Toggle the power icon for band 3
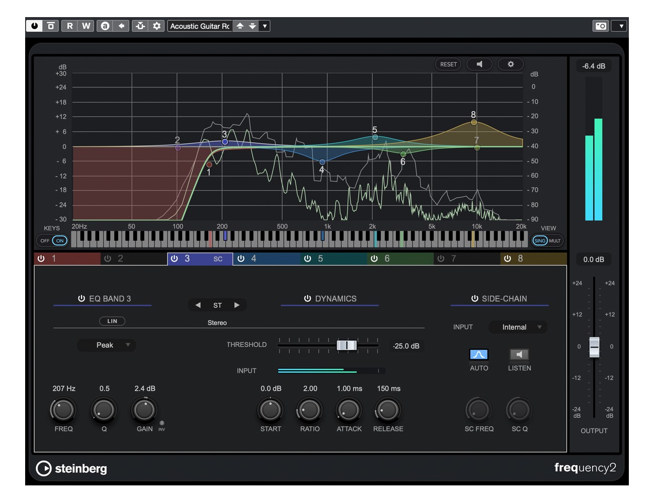 pos(174,259)
